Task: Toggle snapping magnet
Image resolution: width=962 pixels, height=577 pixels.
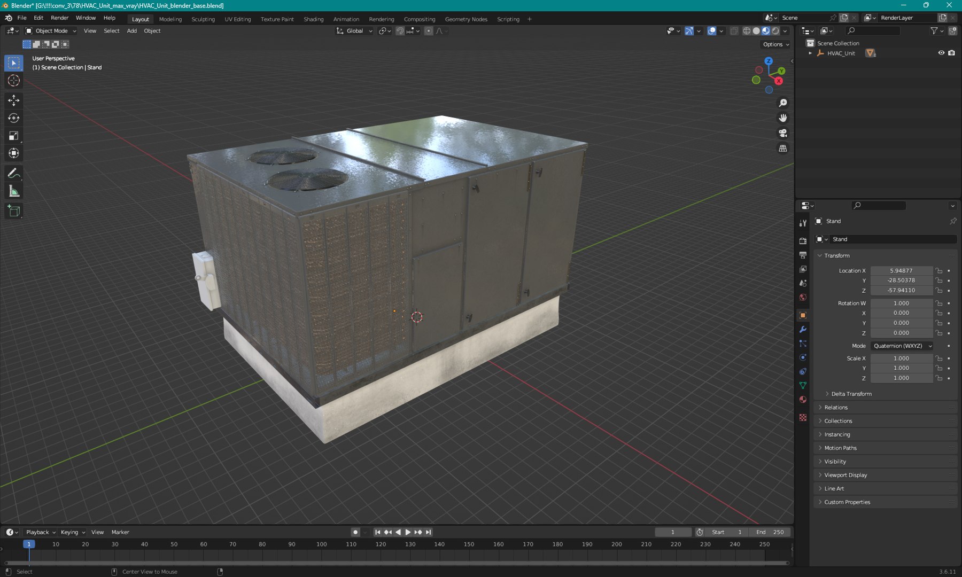Action: 400,31
